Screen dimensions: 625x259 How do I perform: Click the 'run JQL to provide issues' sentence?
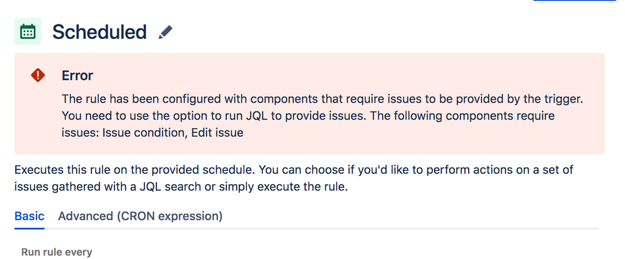(x=213, y=116)
